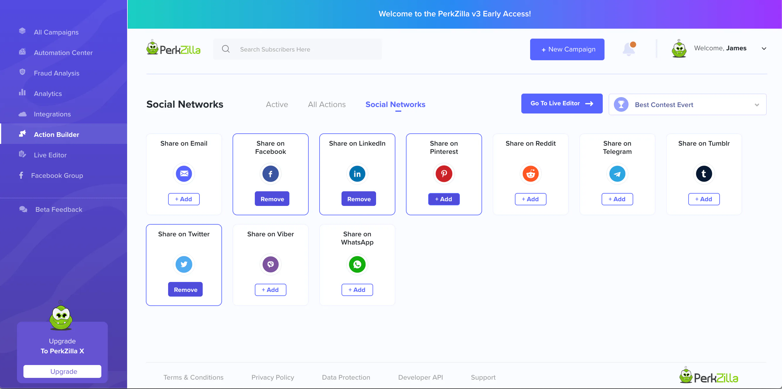
Task: Click the LinkedIn share icon
Action: pyautogui.click(x=357, y=173)
